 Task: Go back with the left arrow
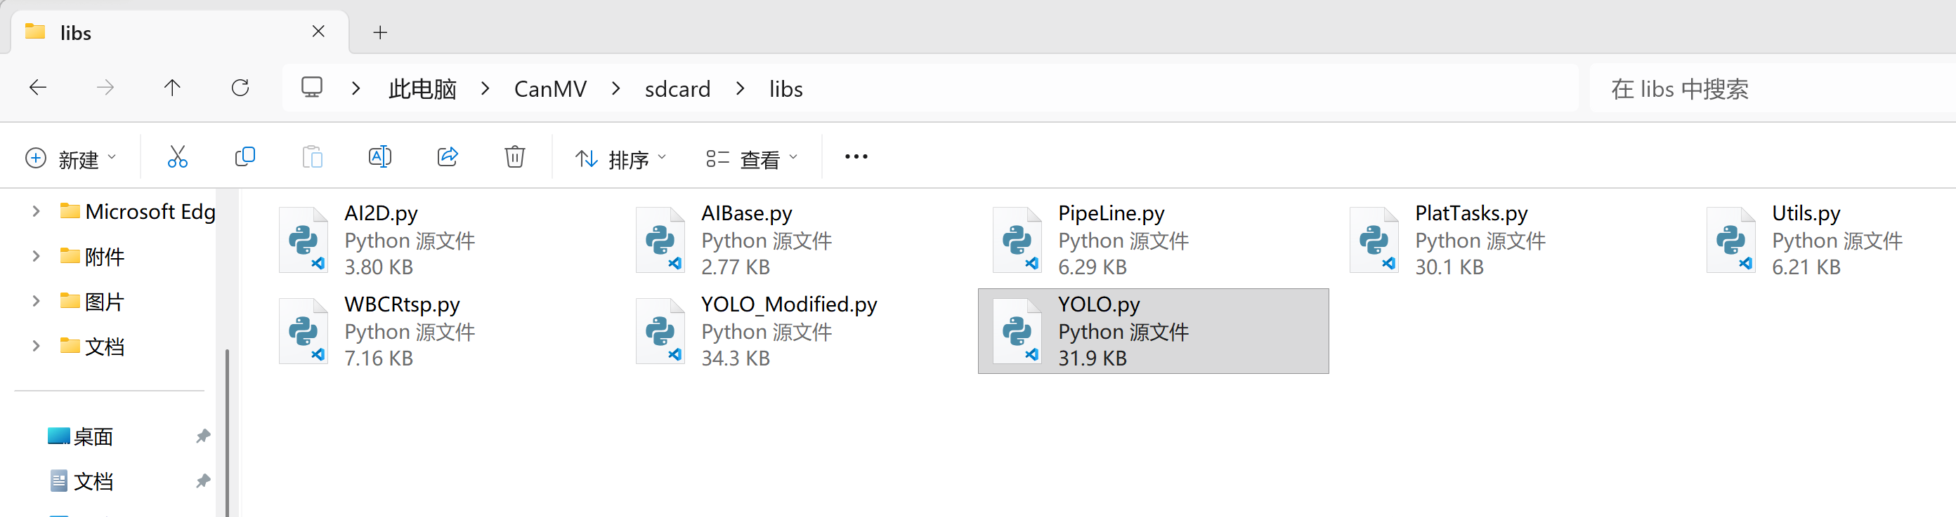coord(38,88)
